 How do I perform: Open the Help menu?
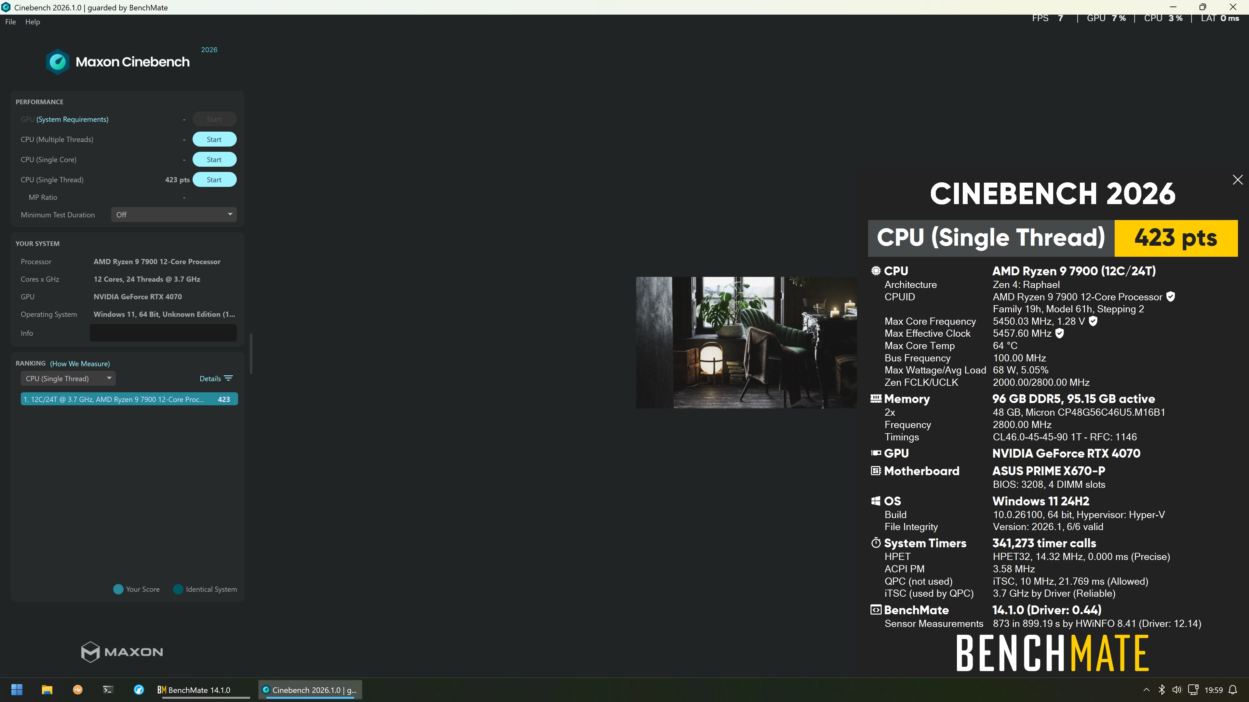coord(33,22)
